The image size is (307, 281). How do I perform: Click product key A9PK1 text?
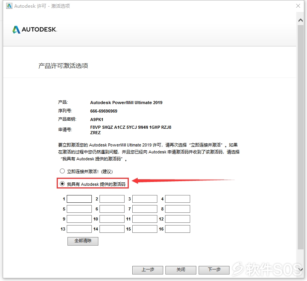pyautogui.click(x=96, y=119)
